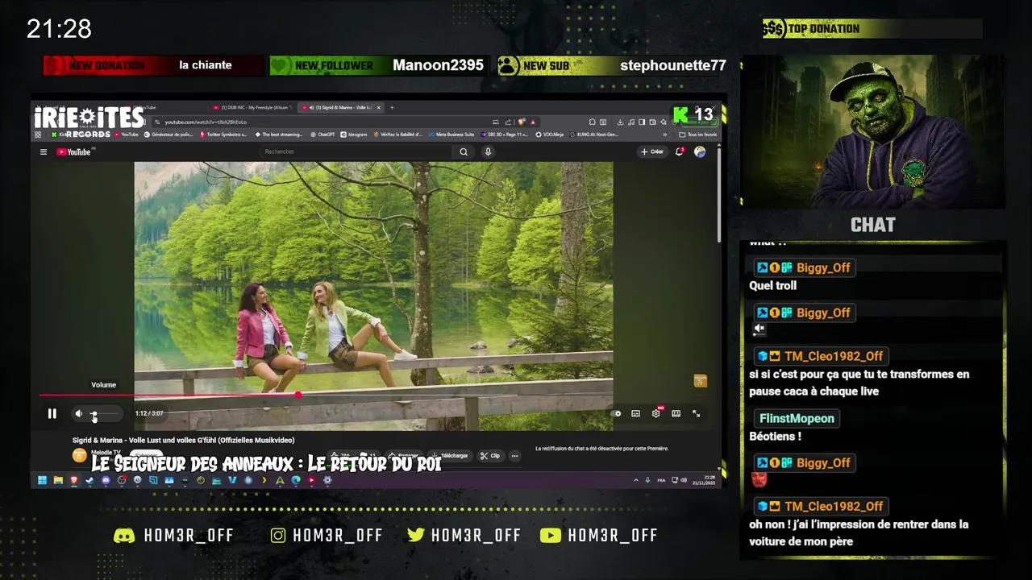
Task: Open the Windows Start menu
Action: (x=42, y=480)
